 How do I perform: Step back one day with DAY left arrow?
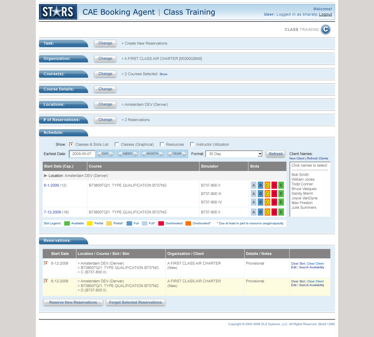pos(99,154)
